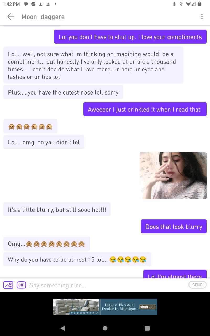
Task: Tap the back arrow to leave chat
Action: point(10,17)
